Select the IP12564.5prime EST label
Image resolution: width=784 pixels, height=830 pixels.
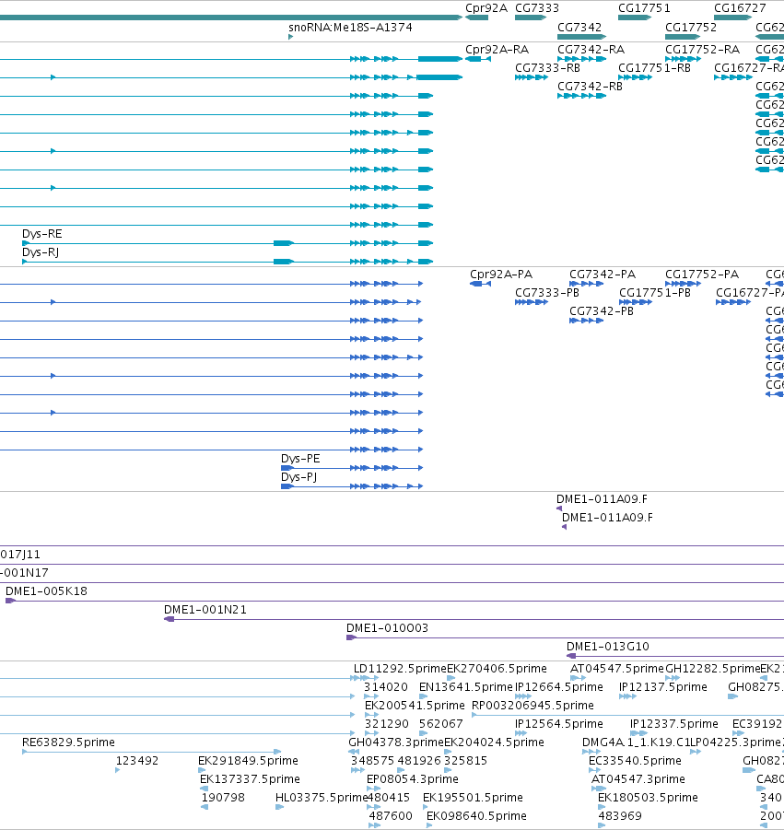(559, 724)
